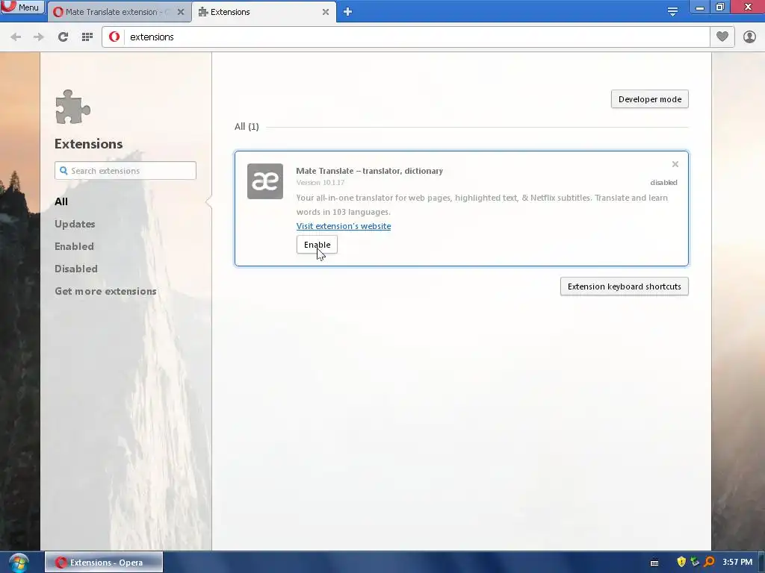765x573 pixels.
Task: Click the Mate Translate extension title
Action: [369, 171]
